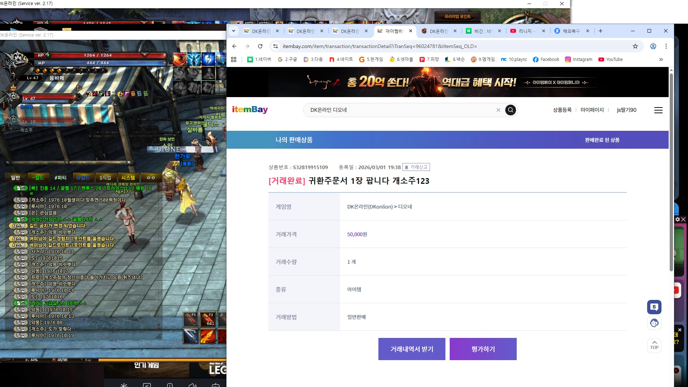Click the 거래신고 report button
688x387 pixels.
pyautogui.click(x=416, y=167)
